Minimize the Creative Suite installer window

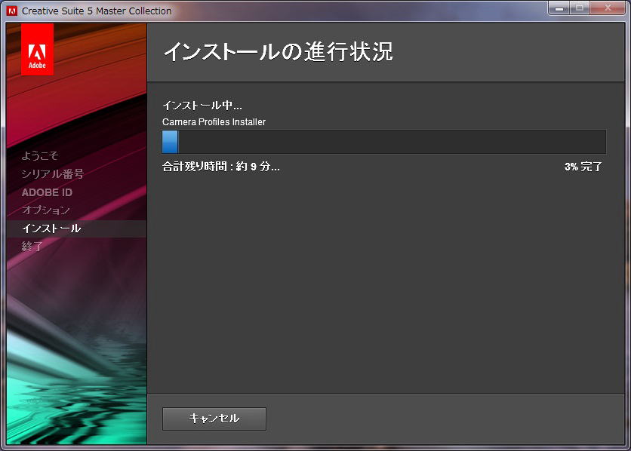click(x=559, y=8)
